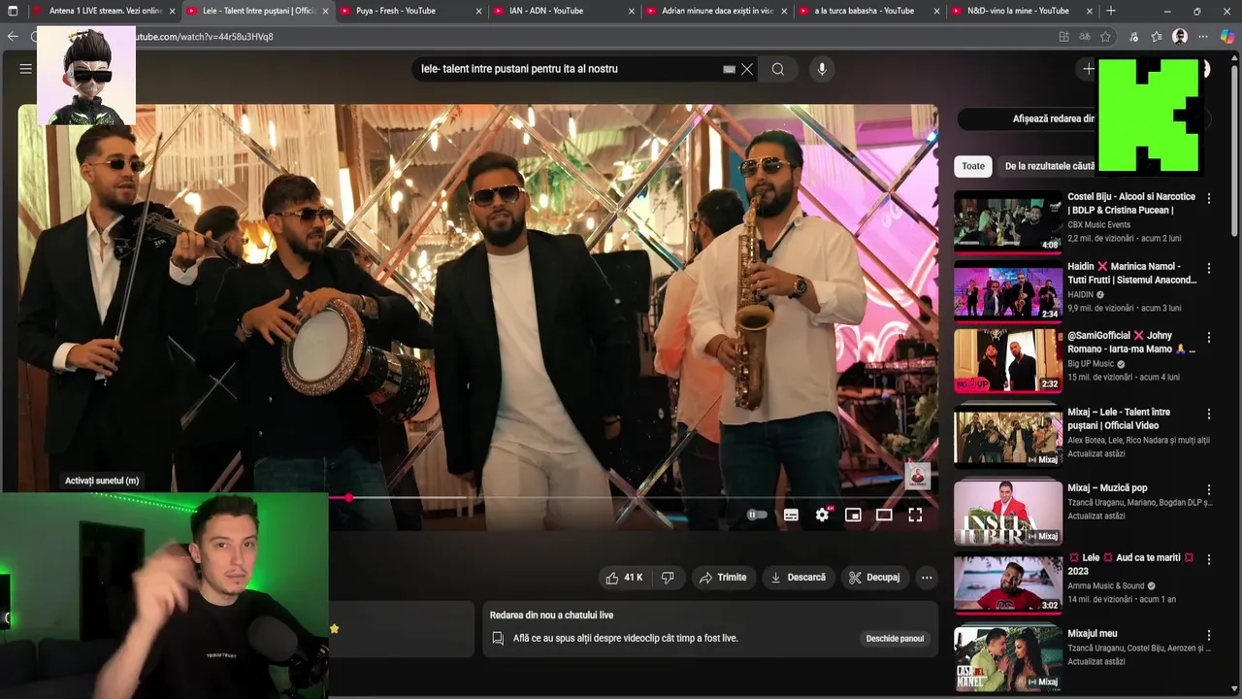Open the Haidin Marinica Namol thumbnail
Screen dimensions: 1242x699
pos(1007,290)
